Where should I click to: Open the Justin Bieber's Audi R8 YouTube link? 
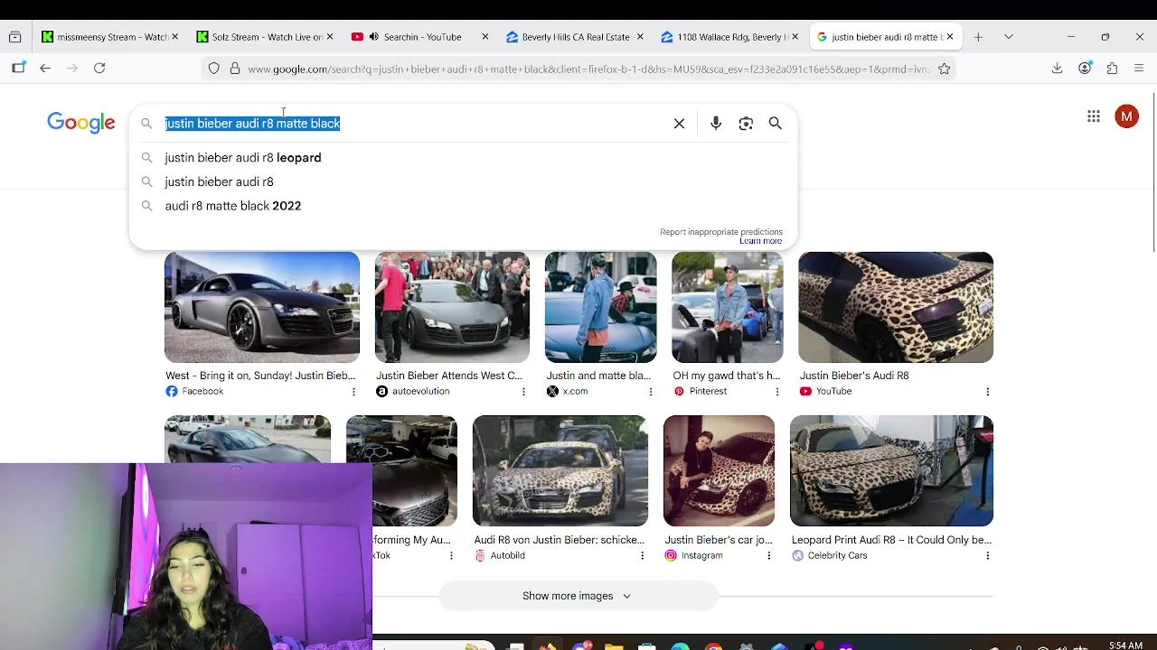pyautogui.click(x=854, y=376)
